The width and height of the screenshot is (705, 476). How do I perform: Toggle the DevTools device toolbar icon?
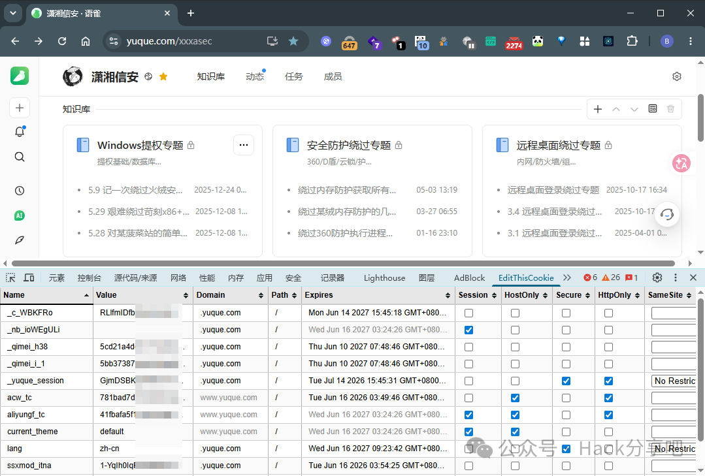click(x=29, y=278)
